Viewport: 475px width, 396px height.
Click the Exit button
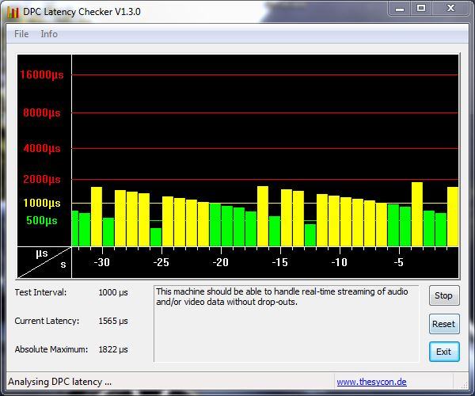444,352
